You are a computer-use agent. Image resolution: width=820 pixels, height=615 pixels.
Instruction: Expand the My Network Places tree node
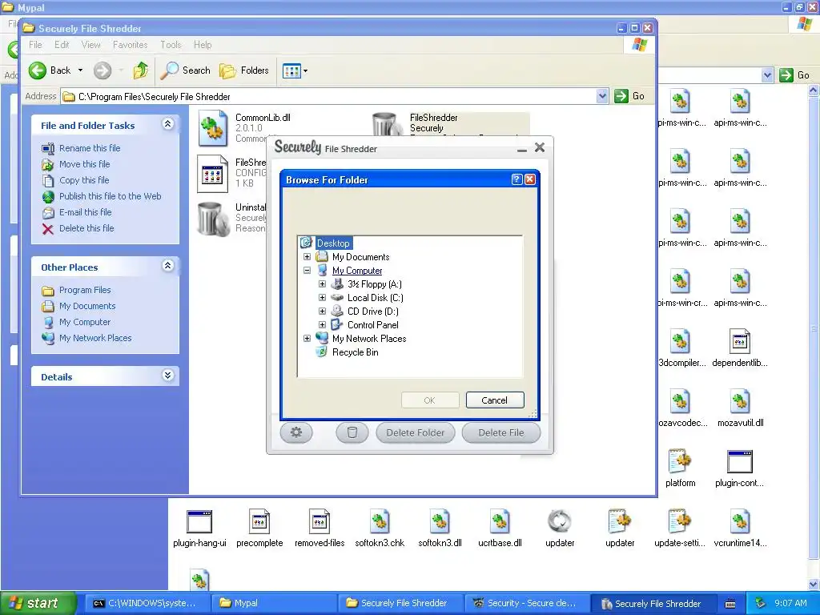(x=307, y=339)
